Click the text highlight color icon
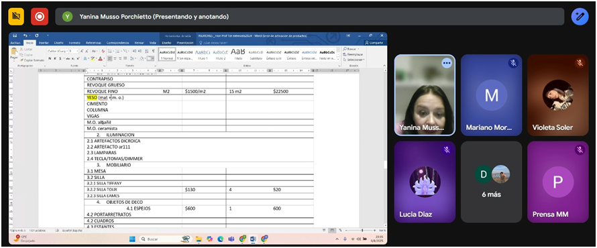The height and width of the screenshot is (248, 597). [x=93, y=58]
